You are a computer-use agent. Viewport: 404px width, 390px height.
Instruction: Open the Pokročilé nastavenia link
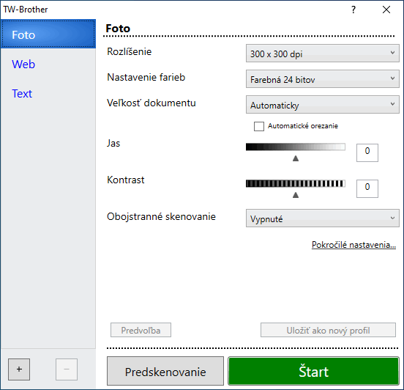tap(353, 244)
